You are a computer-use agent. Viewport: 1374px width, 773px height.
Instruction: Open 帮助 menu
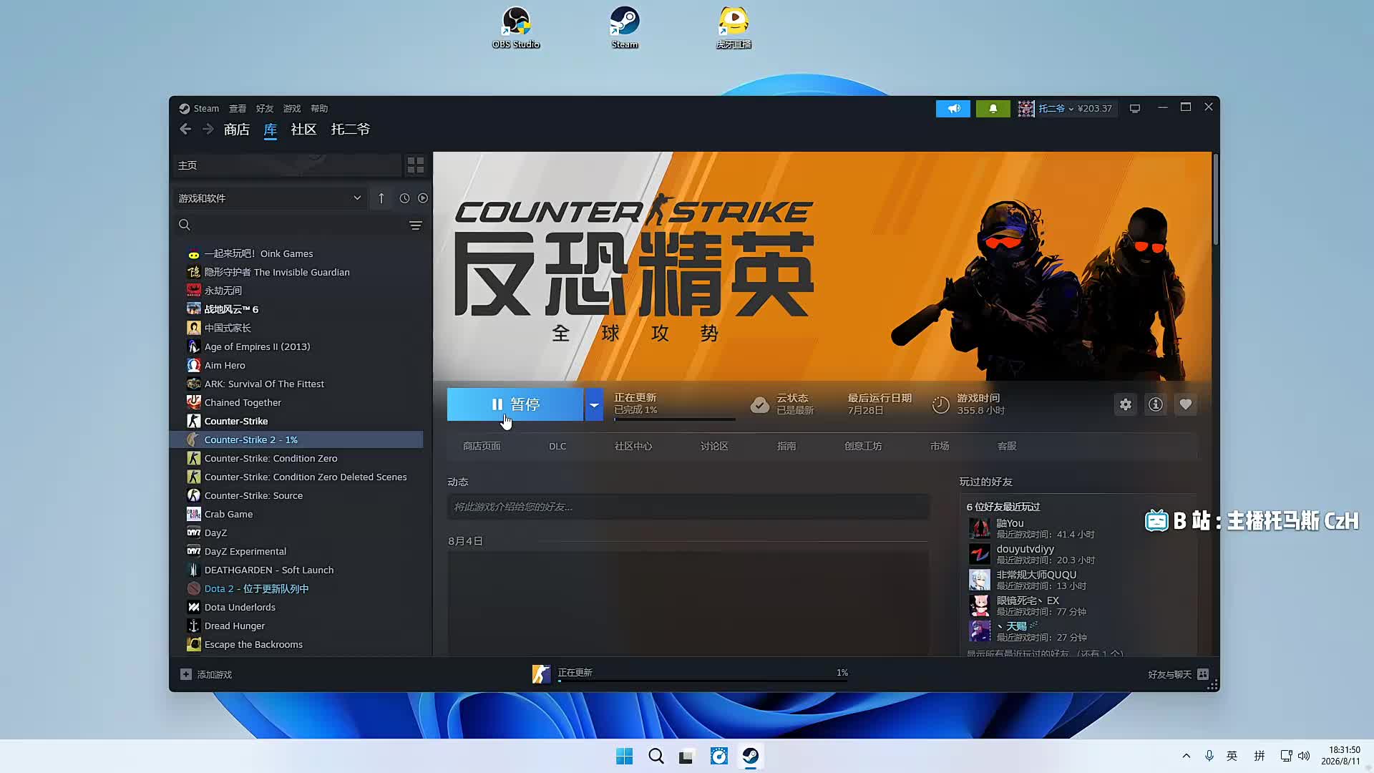[319, 109]
